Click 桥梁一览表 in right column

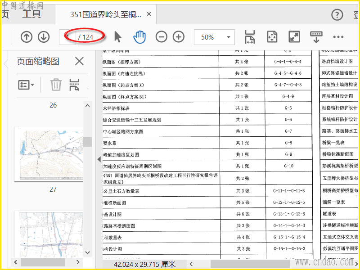(333, 143)
